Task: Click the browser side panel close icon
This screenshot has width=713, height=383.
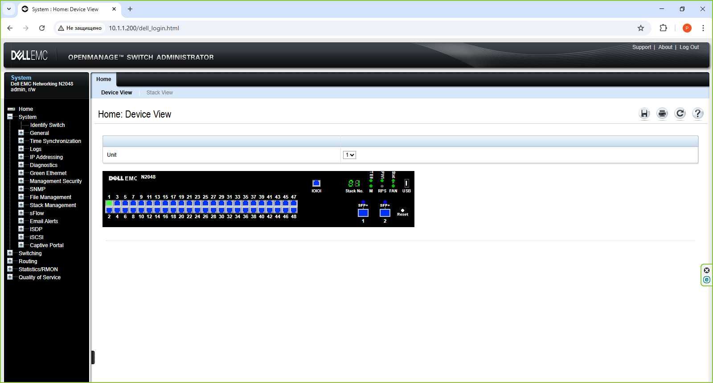Action: click(706, 270)
